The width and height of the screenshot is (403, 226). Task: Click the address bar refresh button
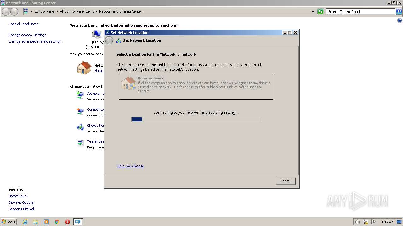[321, 12]
